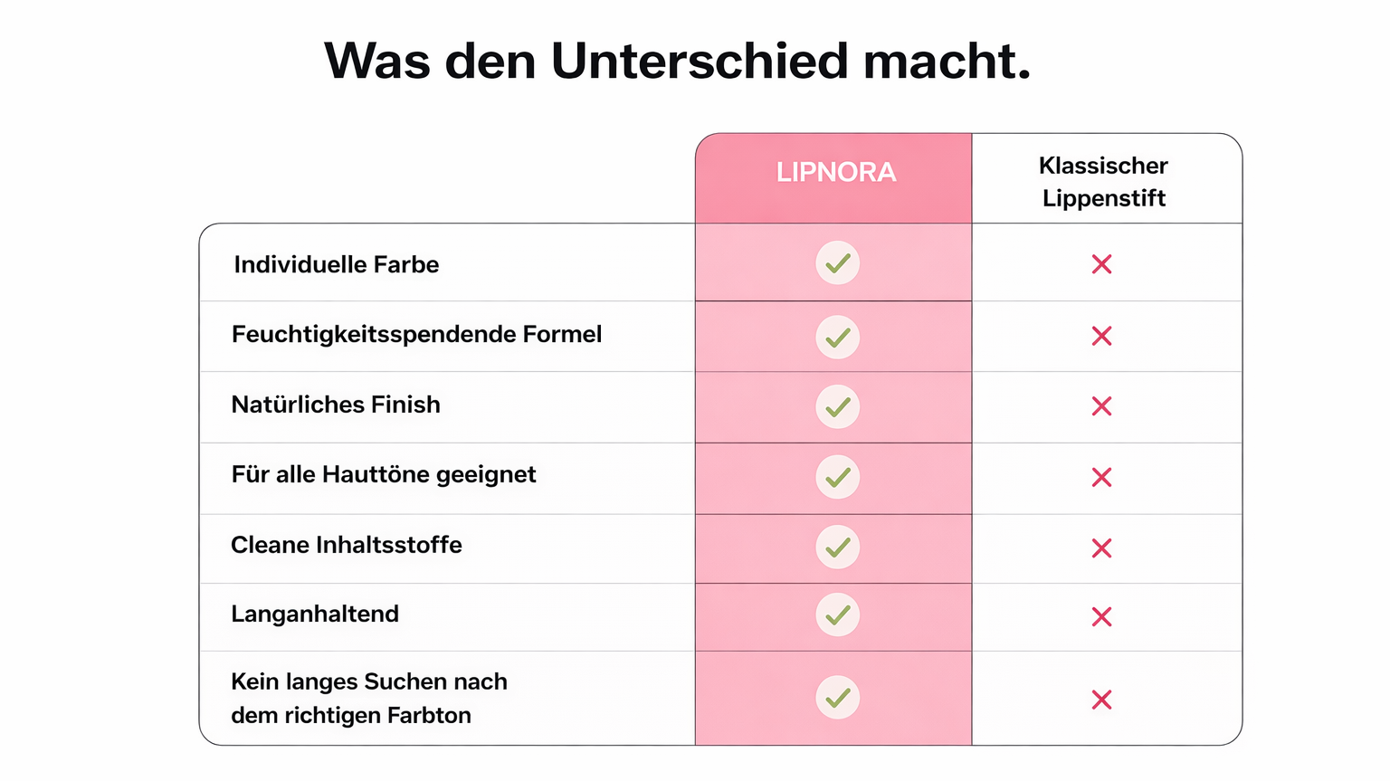The height and width of the screenshot is (781, 1390).
Task: Click the checkmark icon for Individuelle Farbe
Action: (x=837, y=263)
